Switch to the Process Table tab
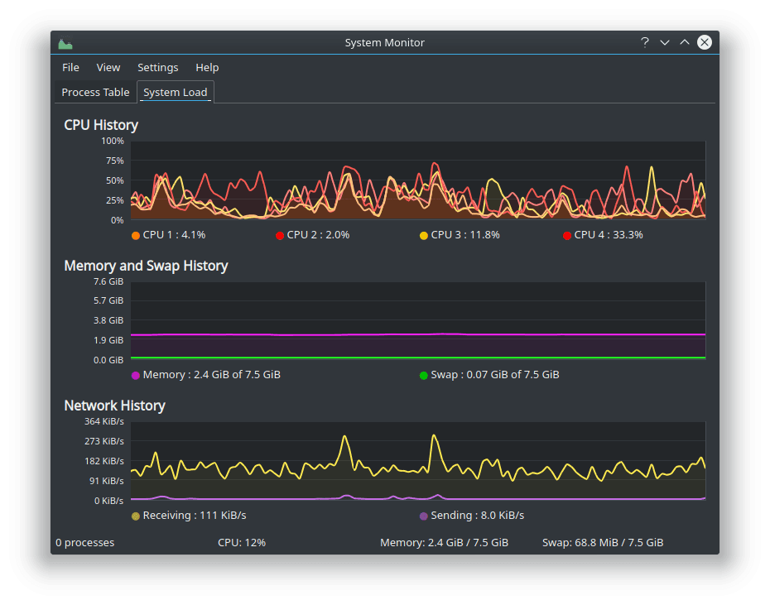 95,92
